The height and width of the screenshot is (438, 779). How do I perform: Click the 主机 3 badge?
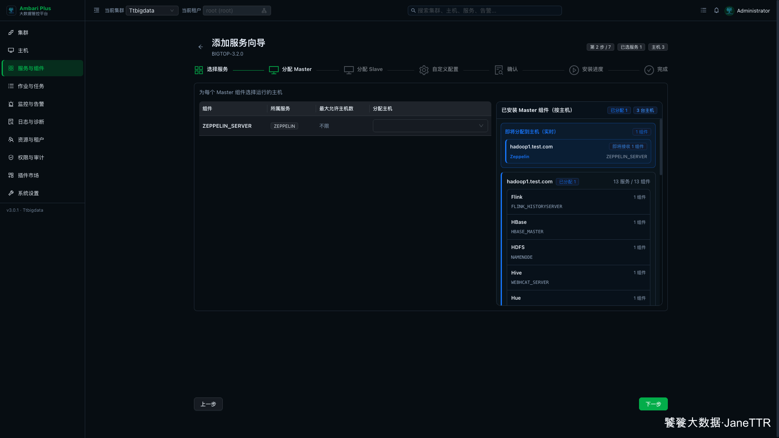coord(658,47)
